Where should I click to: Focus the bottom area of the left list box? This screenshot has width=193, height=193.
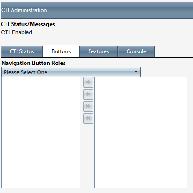(41, 178)
